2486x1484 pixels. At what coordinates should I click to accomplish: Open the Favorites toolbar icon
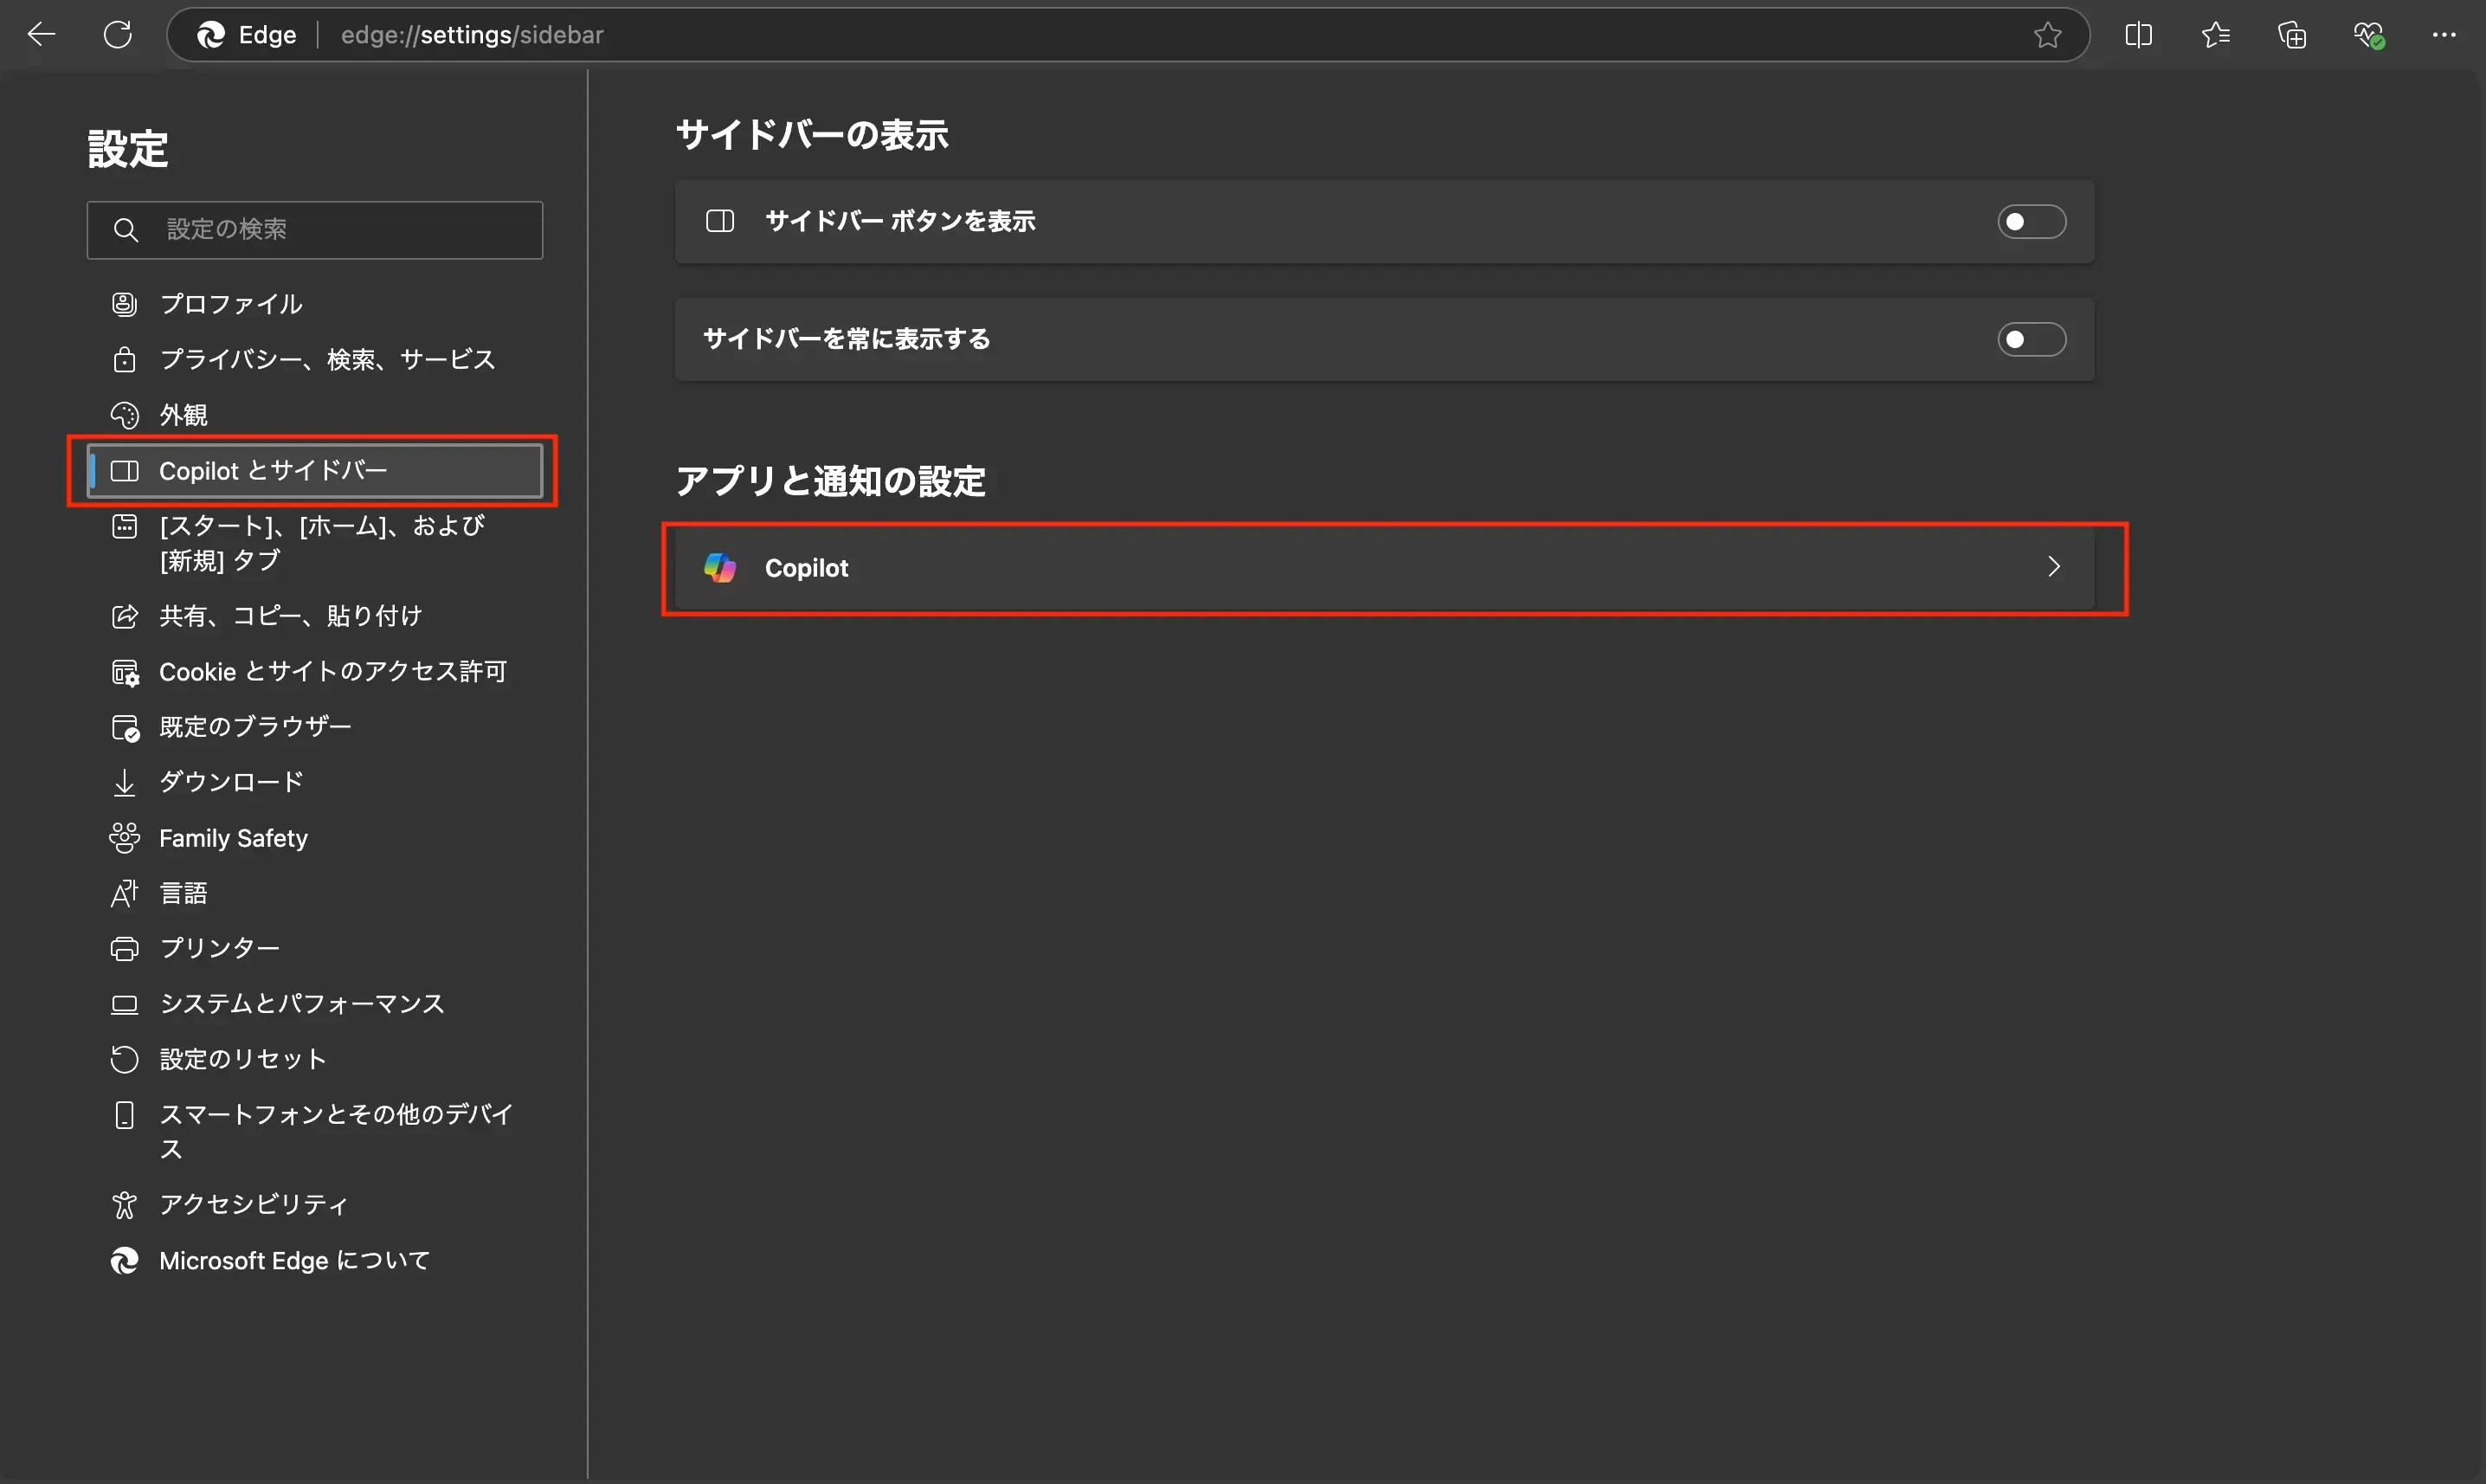2215,34
